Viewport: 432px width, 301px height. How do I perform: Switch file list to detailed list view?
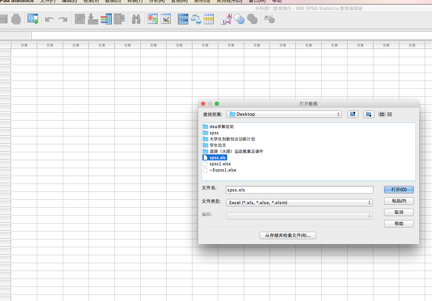pos(390,114)
